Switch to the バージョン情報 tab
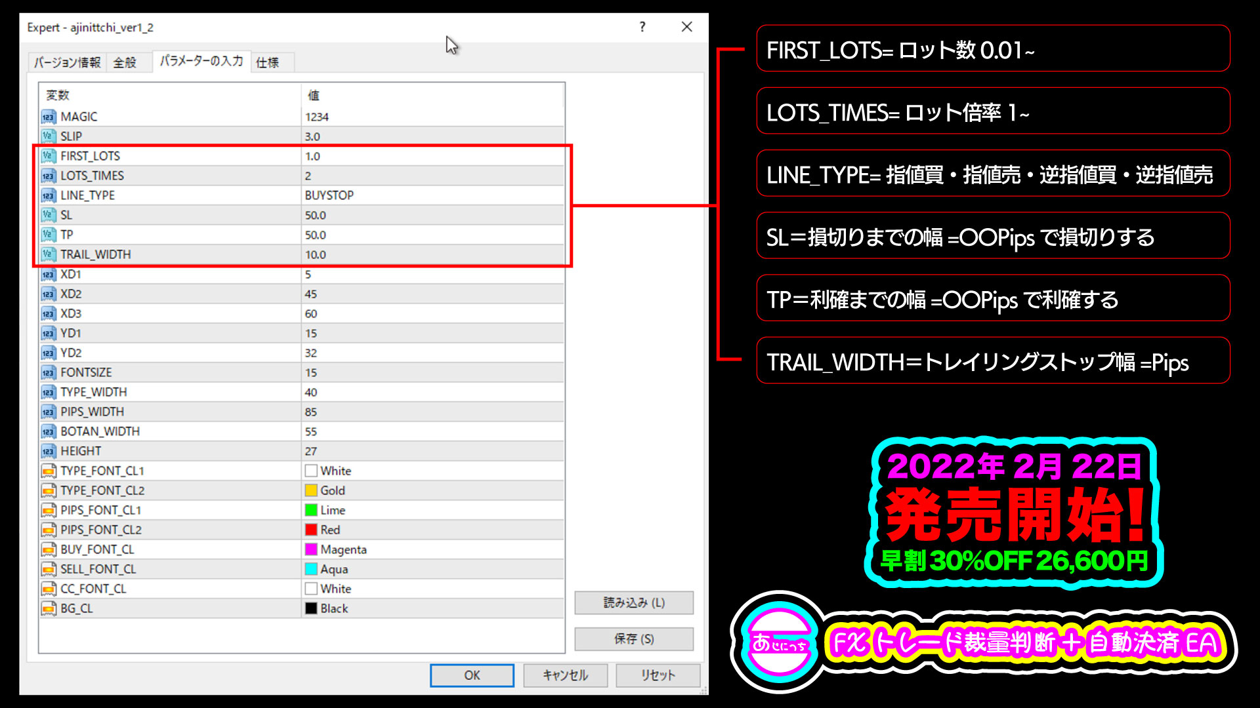 (x=67, y=62)
